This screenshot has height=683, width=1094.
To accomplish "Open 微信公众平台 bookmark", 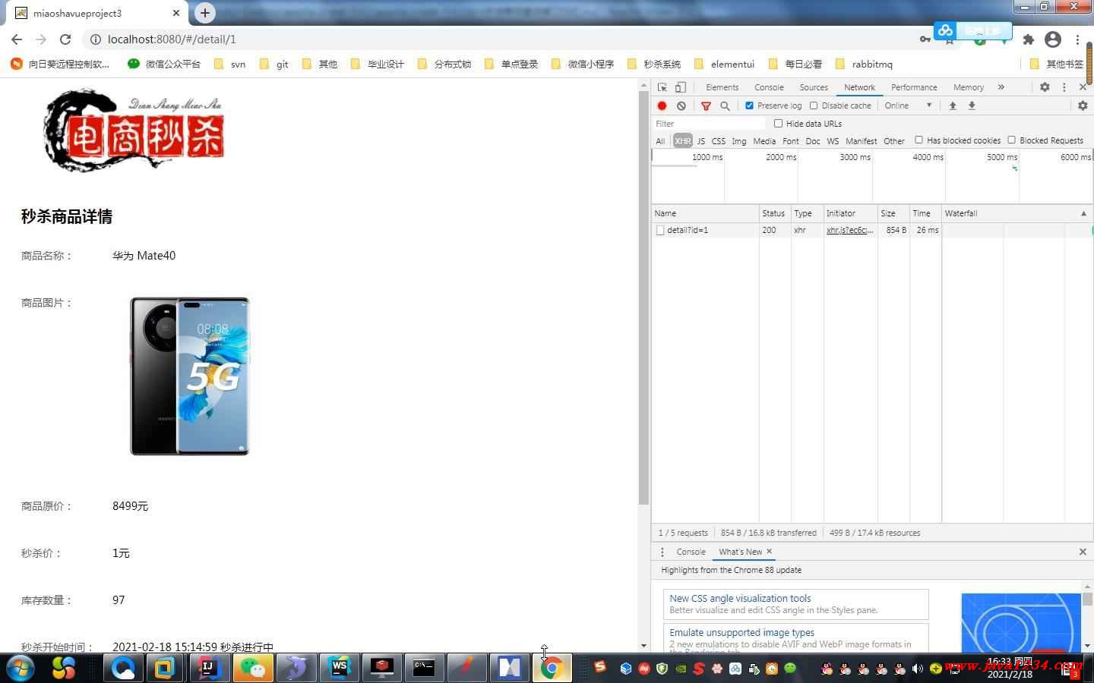I will click(x=164, y=64).
